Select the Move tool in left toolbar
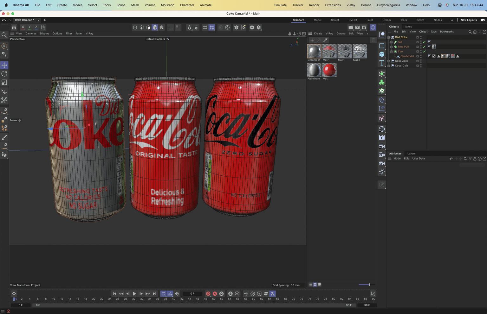Viewport: 487px width, 314px height. pyautogui.click(x=4, y=65)
